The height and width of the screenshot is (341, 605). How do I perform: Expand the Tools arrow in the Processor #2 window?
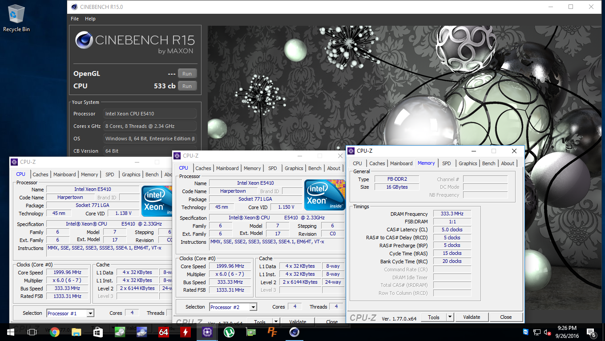(x=276, y=322)
